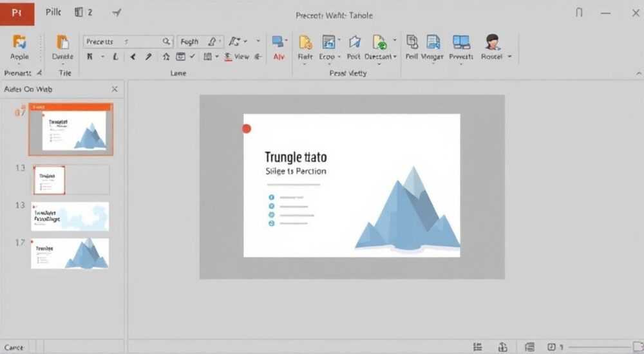Click the calendar-like icon in Lane group
This screenshot has width=644, height=354.
tap(180, 57)
